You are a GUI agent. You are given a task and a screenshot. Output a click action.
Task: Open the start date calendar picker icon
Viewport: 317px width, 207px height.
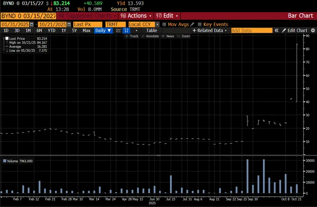point(32,24)
